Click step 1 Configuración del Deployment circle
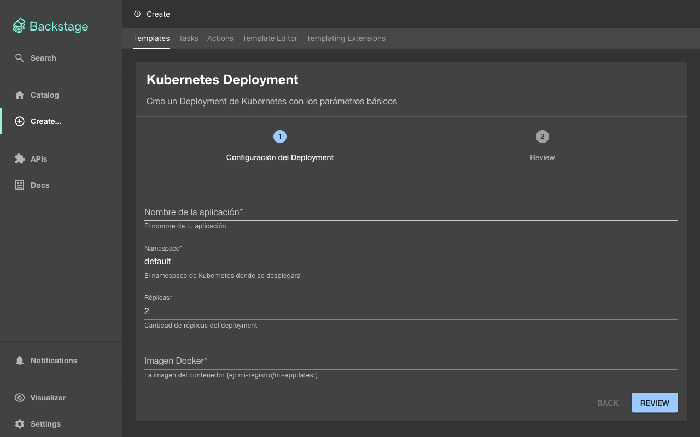Screen dimensions: 700x437 pyautogui.click(x=279, y=137)
